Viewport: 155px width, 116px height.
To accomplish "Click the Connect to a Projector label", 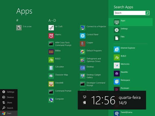I will coord(96,26).
